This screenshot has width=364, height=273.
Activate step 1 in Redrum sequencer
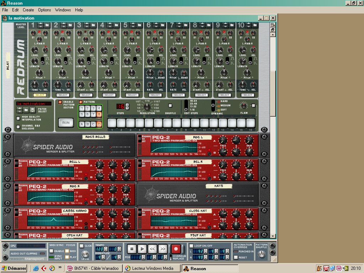112,123
